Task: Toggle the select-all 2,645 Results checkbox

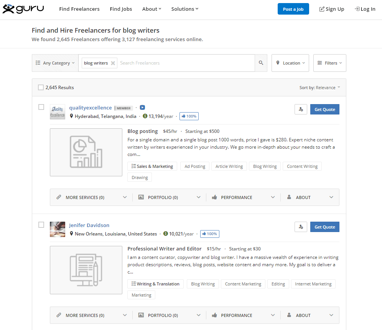Action: tap(41, 87)
